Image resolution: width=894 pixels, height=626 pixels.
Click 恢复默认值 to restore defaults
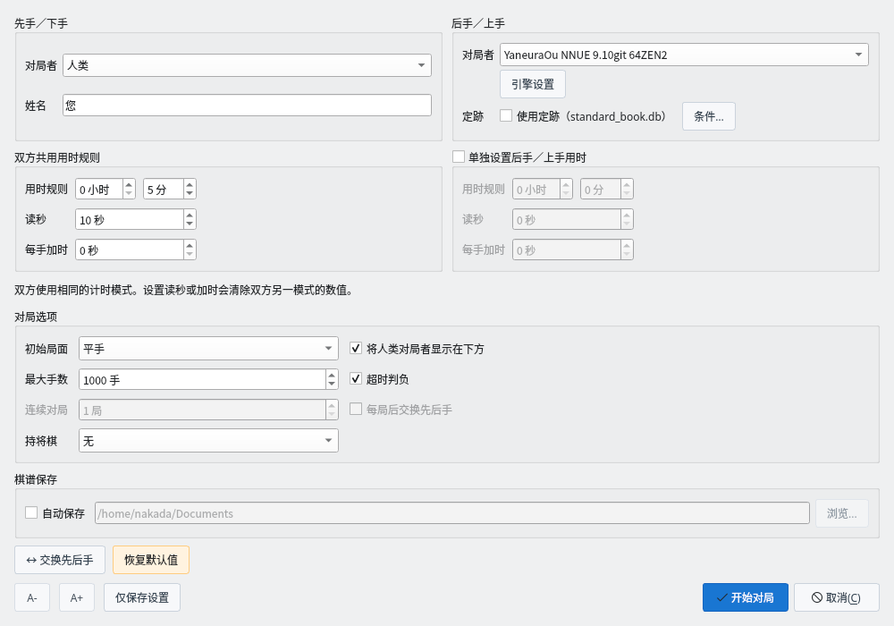coord(151,560)
